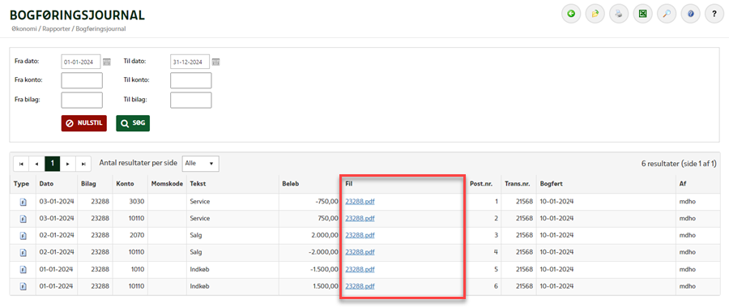729x308 pixels.
Task: Click type icon for row Post.nr. 4
Action: (x=23, y=252)
